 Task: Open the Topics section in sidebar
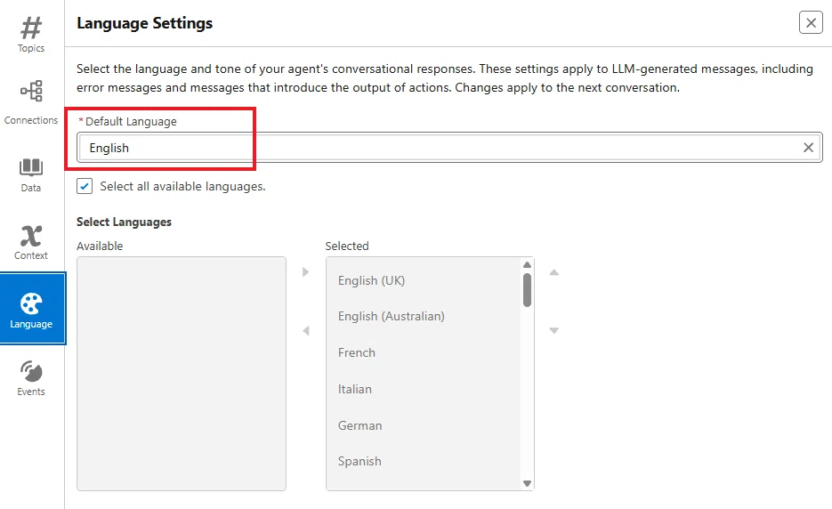[x=31, y=35]
